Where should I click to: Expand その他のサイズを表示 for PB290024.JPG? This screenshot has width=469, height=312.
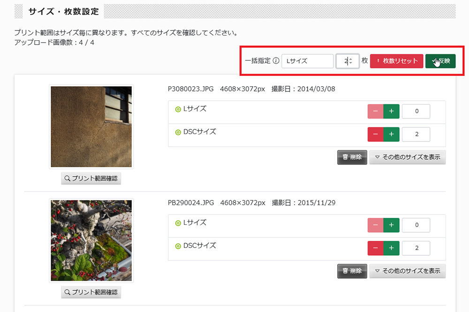(408, 271)
